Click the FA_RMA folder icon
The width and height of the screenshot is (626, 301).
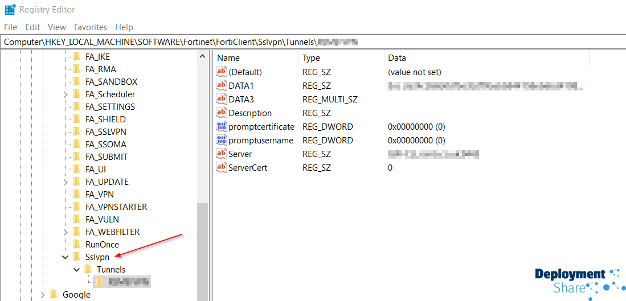(x=77, y=69)
